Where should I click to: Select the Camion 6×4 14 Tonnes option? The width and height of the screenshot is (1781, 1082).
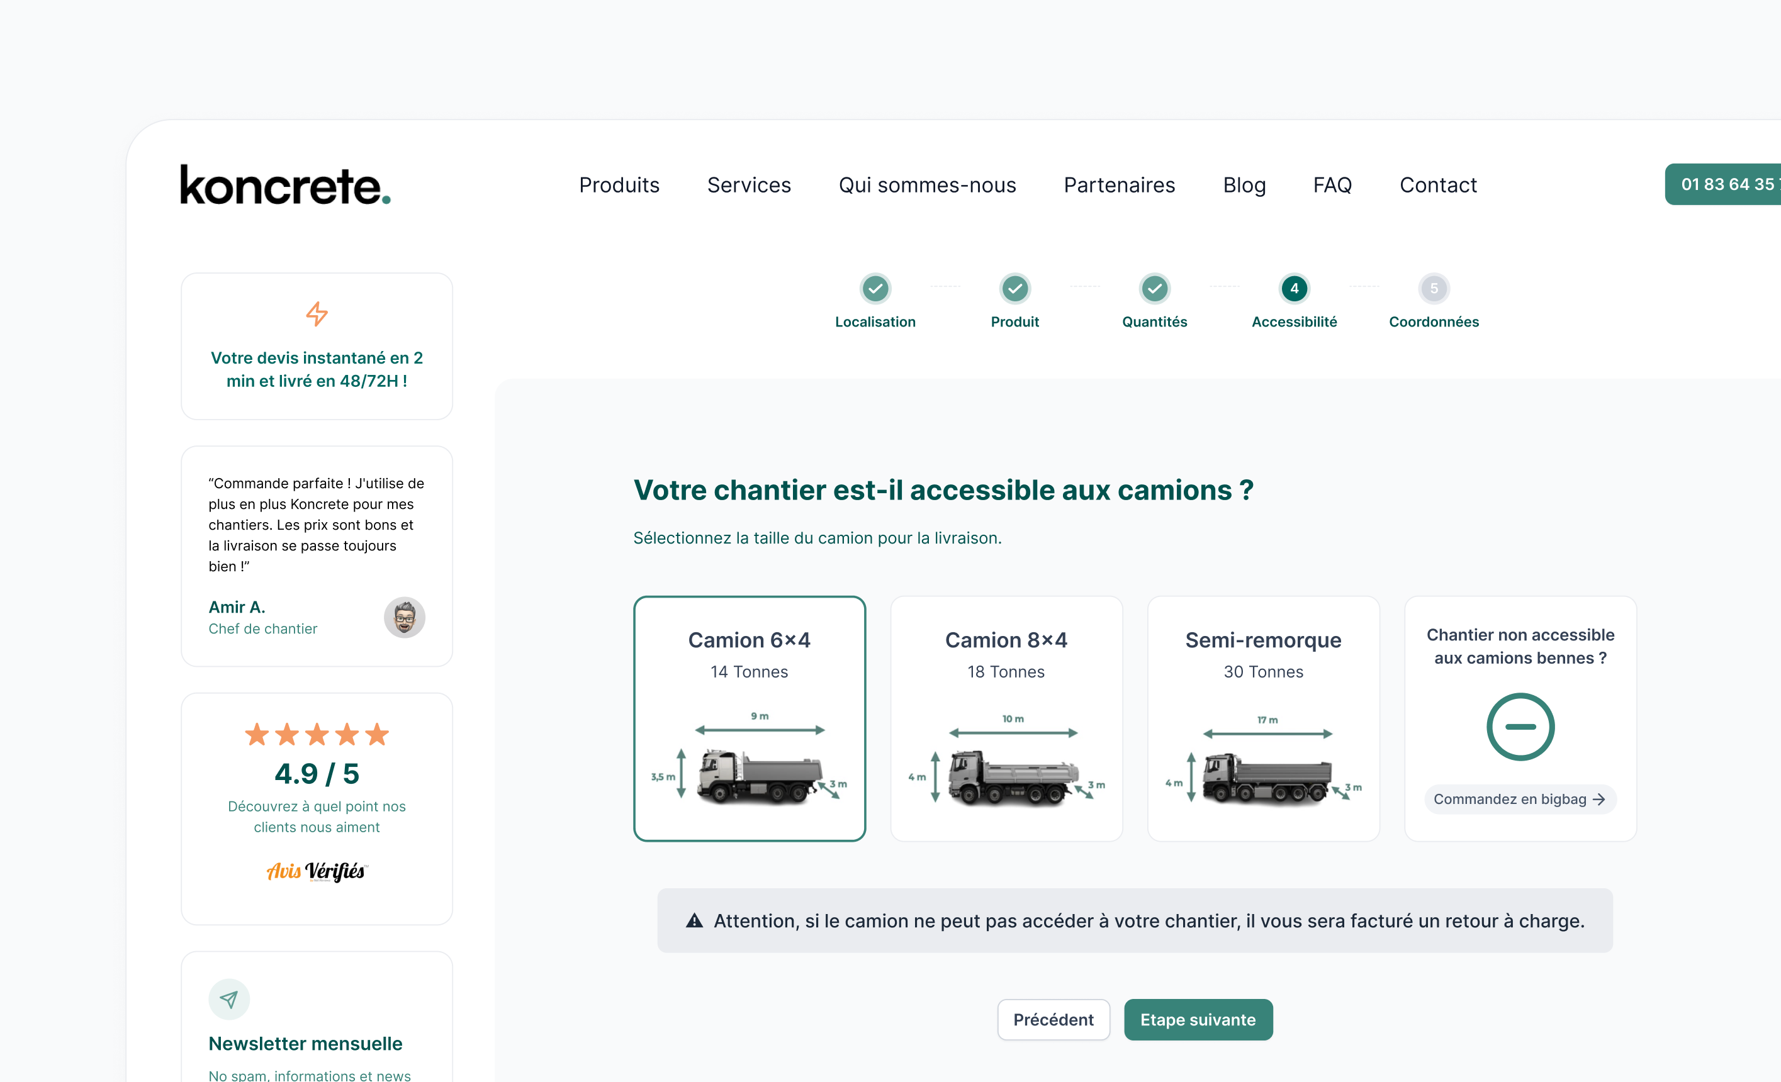pos(749,718)
